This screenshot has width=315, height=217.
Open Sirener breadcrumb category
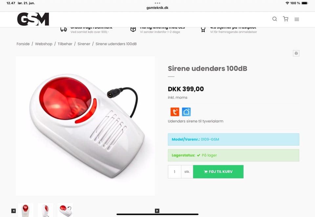point(84,44)
